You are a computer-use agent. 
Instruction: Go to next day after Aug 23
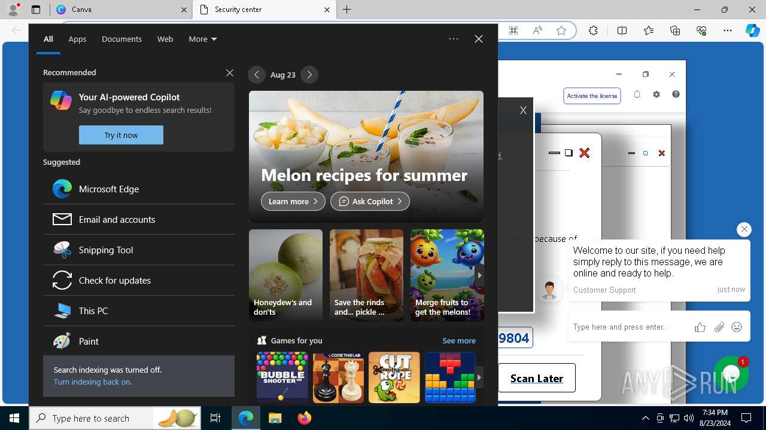coord(309,75)
